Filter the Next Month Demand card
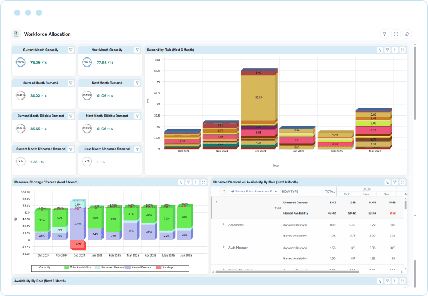Viewport: 428px width, 296px height. (x=137, y=83)
